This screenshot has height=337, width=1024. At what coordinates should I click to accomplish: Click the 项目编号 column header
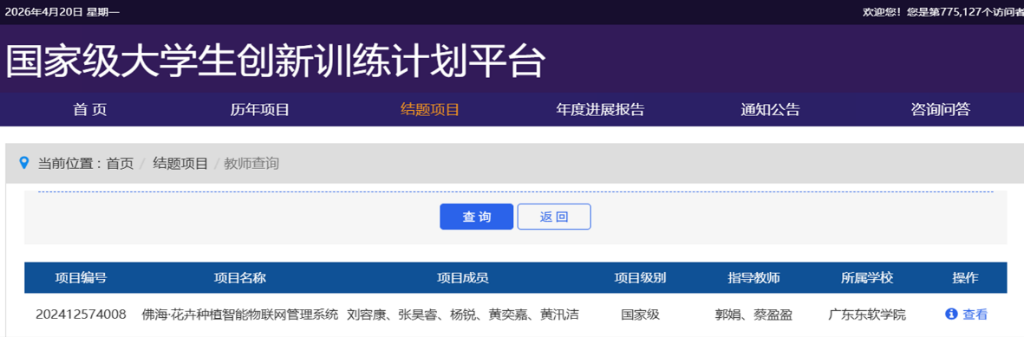tap(81, 277)
